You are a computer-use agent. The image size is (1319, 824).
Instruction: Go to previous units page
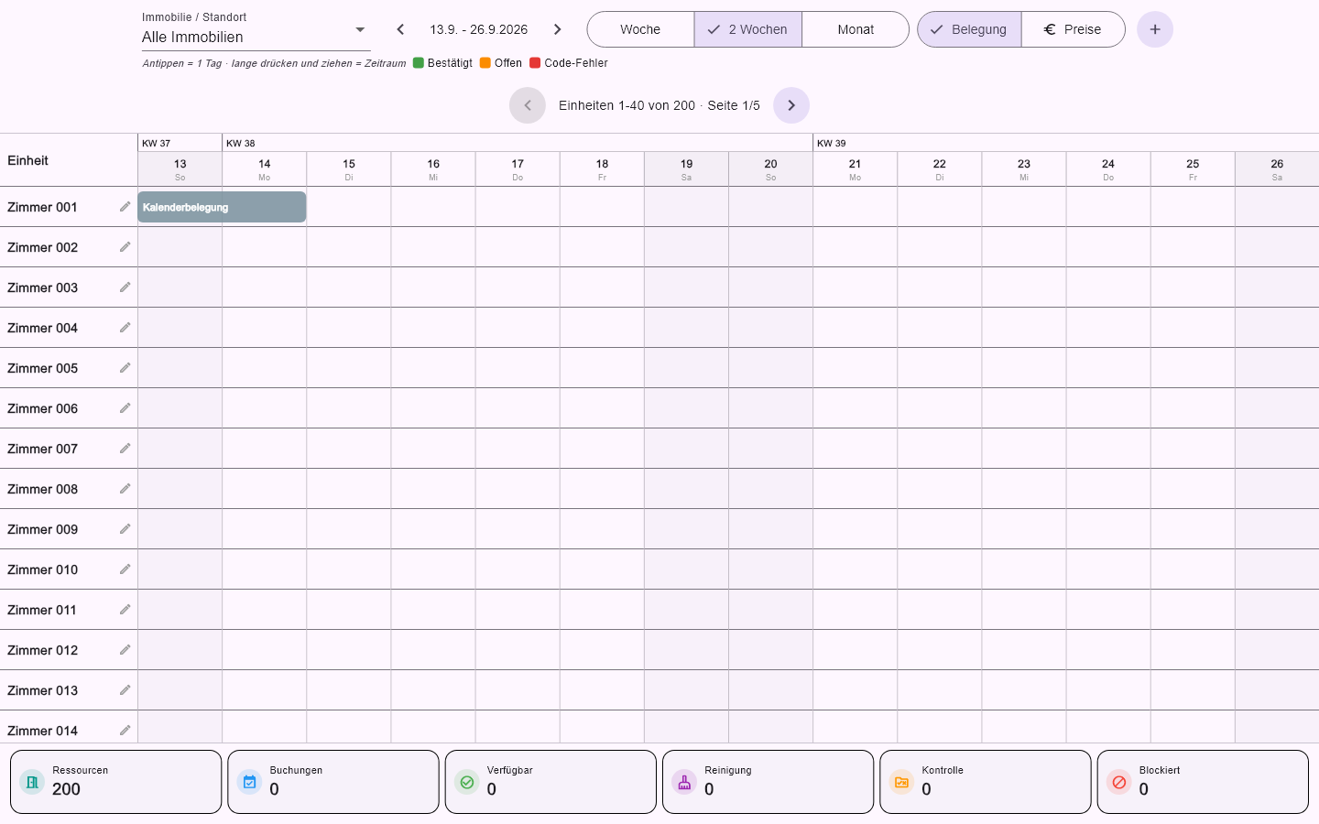pos(528,105)
